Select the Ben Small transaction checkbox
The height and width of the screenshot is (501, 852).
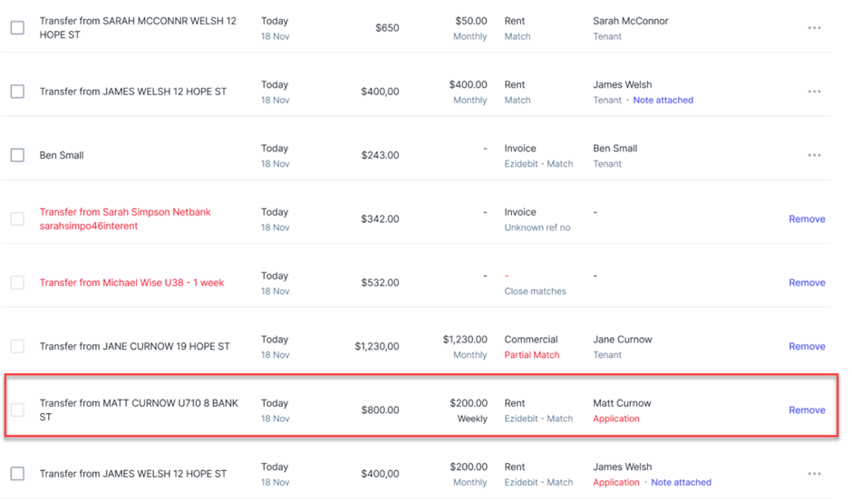(x=17, y=155)
